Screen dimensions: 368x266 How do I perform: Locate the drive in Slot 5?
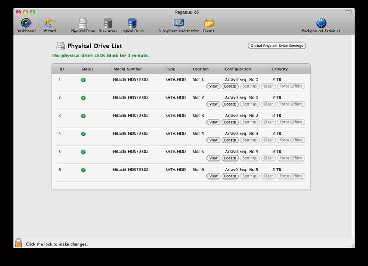230,158
